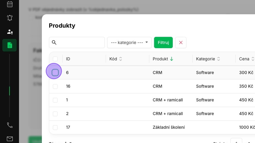Viewport: 255px width, 143px height.
Task: Check the row with ID 6
Action: click(x=55, y=73)
